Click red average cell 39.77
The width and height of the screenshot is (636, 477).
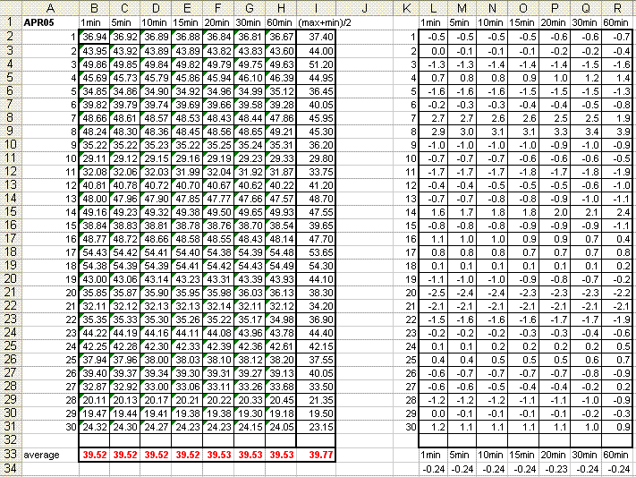click(316, 455)
